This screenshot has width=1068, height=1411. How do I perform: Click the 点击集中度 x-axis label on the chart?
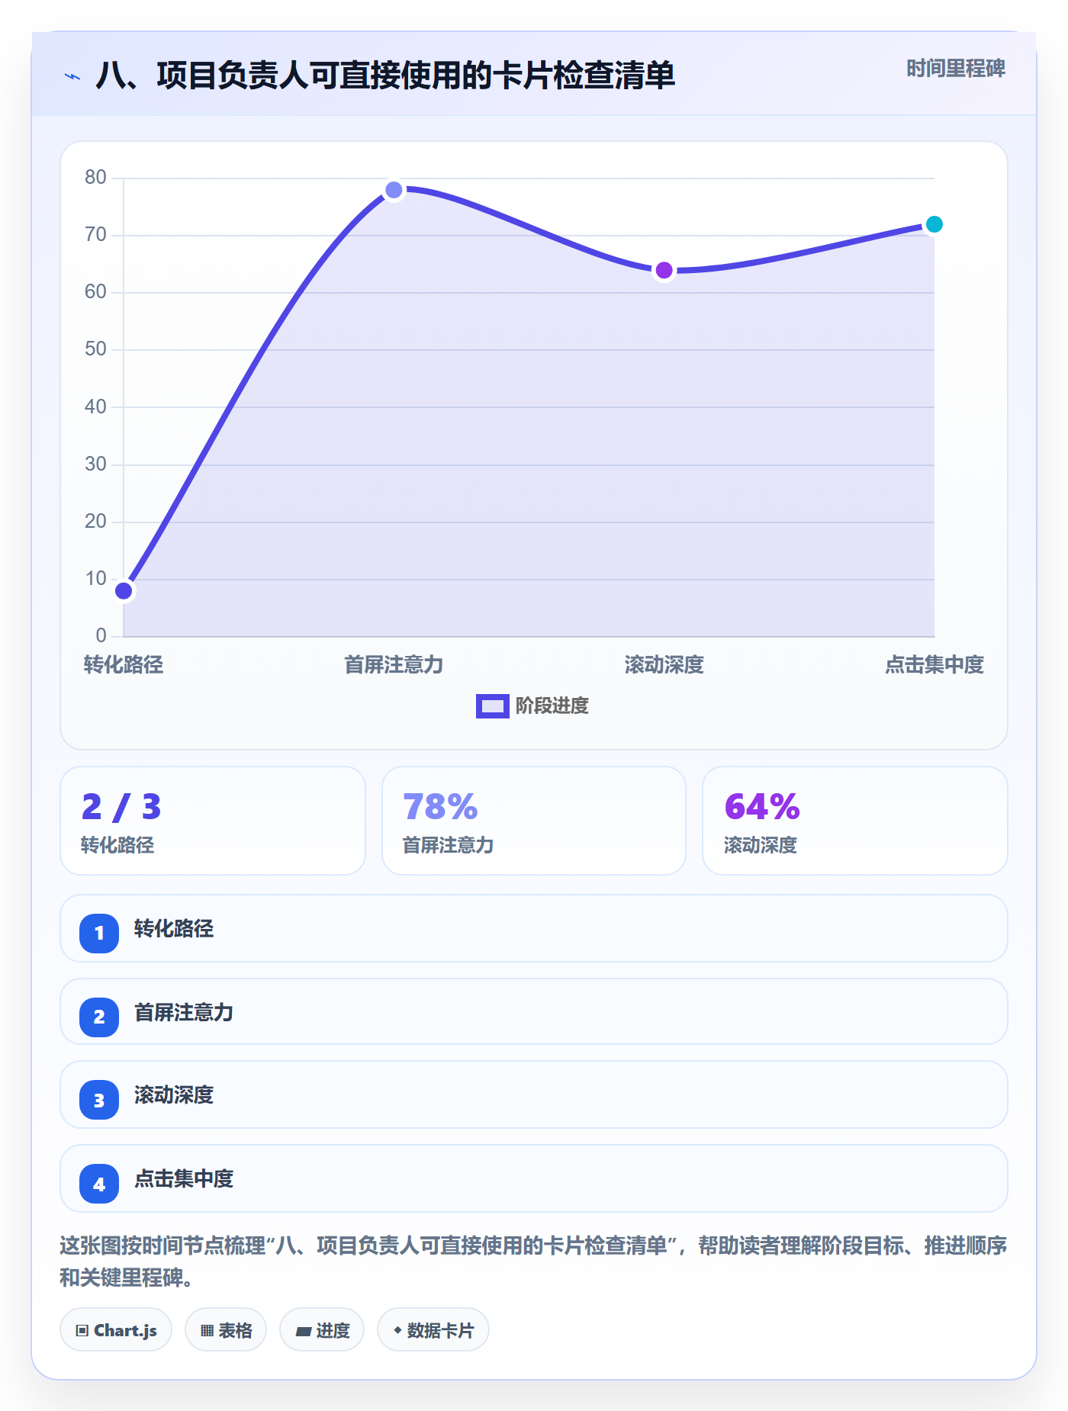click(934, 665)
